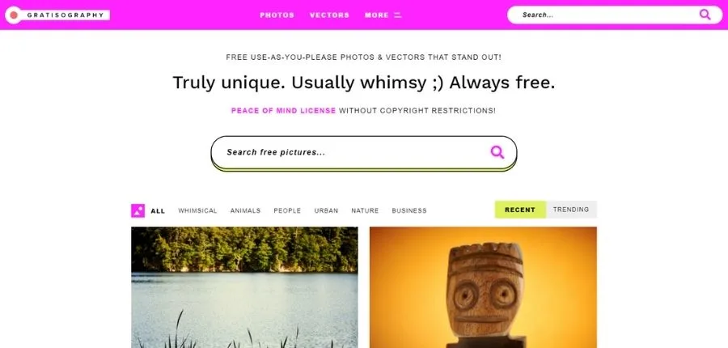Click the pink image icon beside ALL
This screenshot has height=348, width=728.
tap(138, 210)
